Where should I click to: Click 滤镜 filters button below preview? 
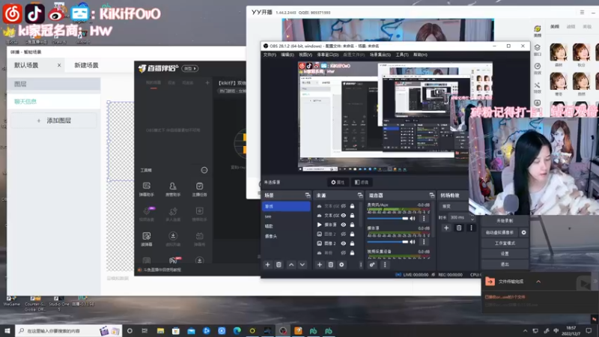362,182
